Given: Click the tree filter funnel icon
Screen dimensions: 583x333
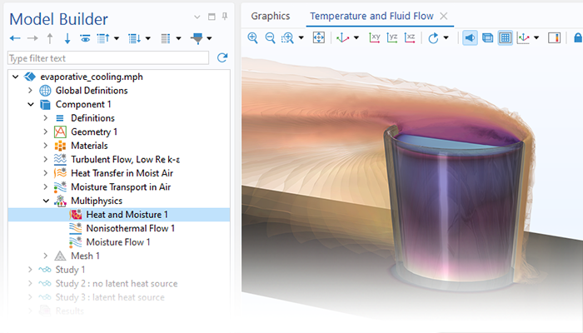Looking at the screenshot, I should pyautogui.click(x=197, y=38).
